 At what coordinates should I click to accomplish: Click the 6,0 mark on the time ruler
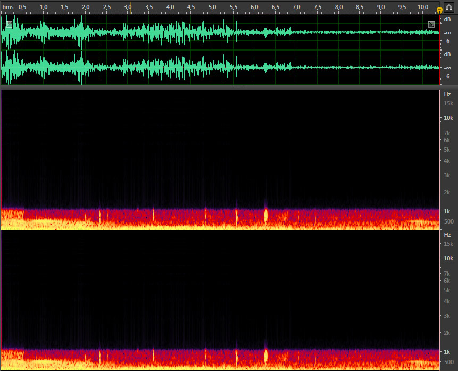(x=254, y=7)
